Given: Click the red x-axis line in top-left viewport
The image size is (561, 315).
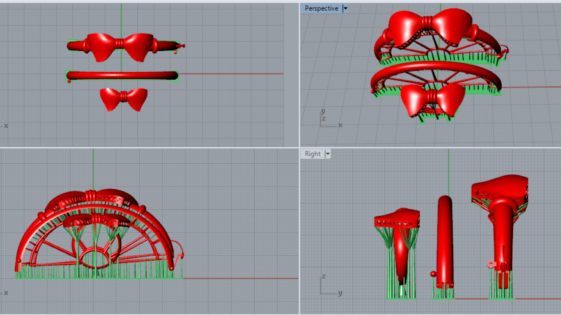Looking at the screenshot, I should coord(230,74).
